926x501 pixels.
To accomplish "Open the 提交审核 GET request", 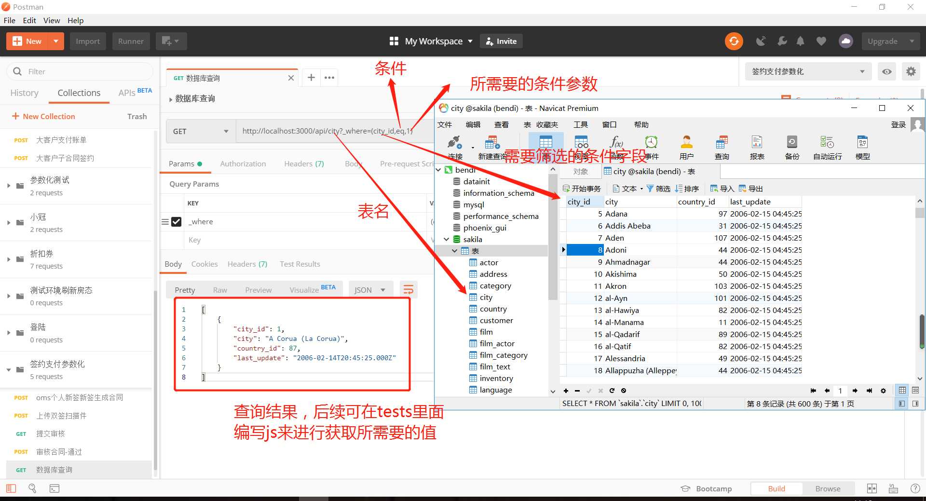I will pos(80,433).
